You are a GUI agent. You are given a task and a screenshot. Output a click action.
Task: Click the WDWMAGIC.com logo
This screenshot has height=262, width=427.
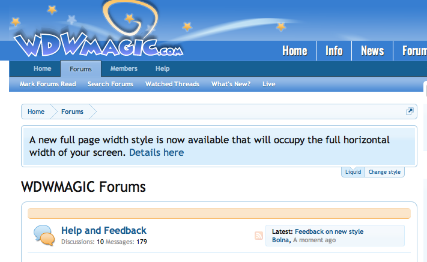(97, 43)
